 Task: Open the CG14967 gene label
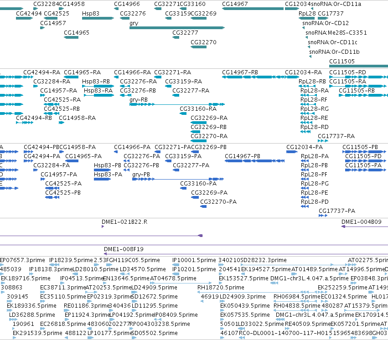[235, 4]
